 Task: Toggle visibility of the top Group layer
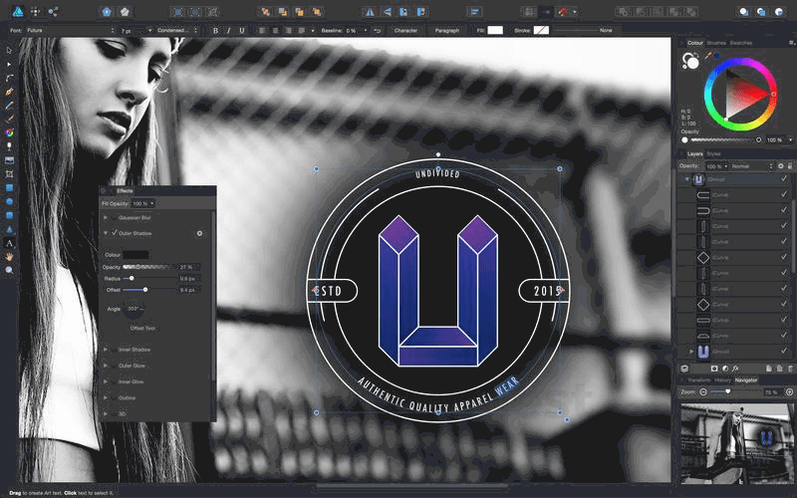click(785, 180)
